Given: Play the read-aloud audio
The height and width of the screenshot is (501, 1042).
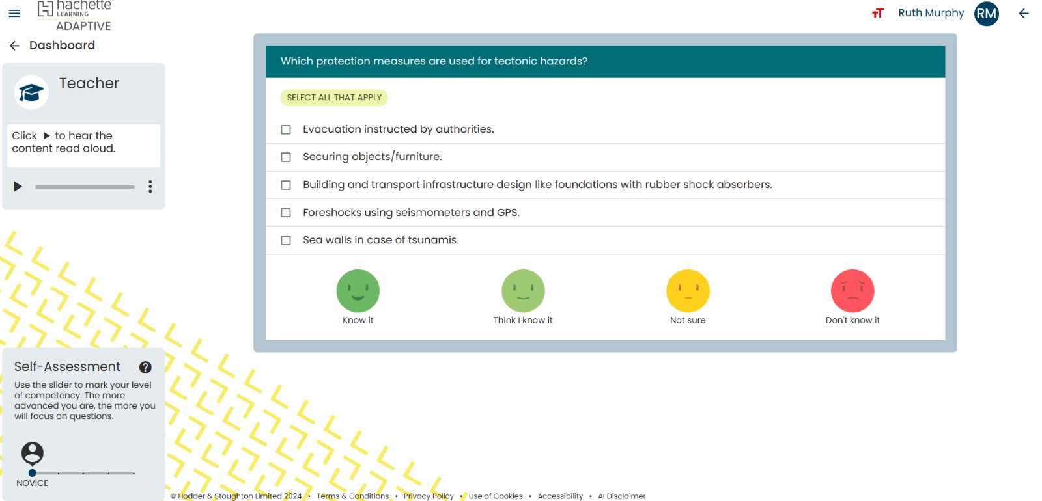Looking at the screenshot, I should click(18, 187).
